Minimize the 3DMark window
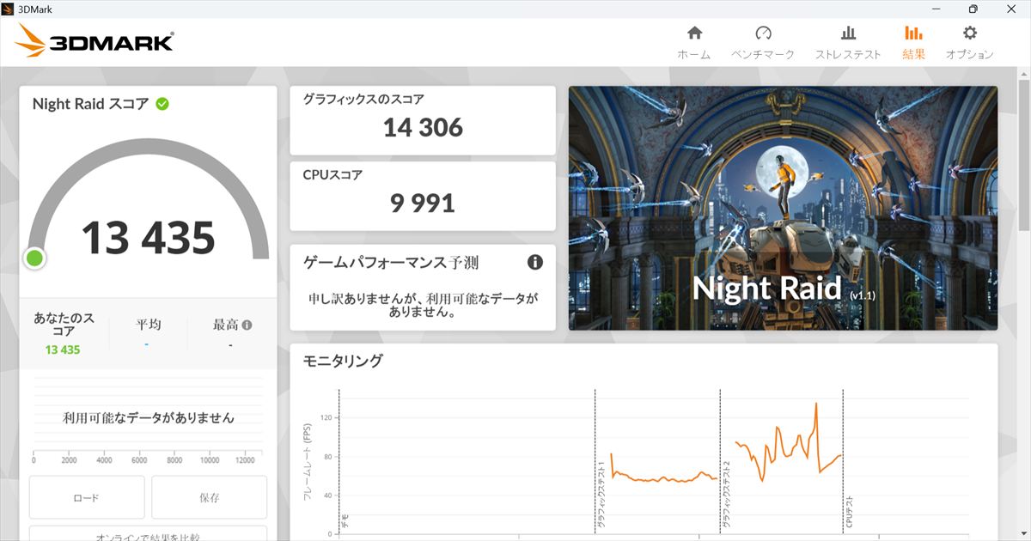This screenshot has width=1031, height=541. 934,9
